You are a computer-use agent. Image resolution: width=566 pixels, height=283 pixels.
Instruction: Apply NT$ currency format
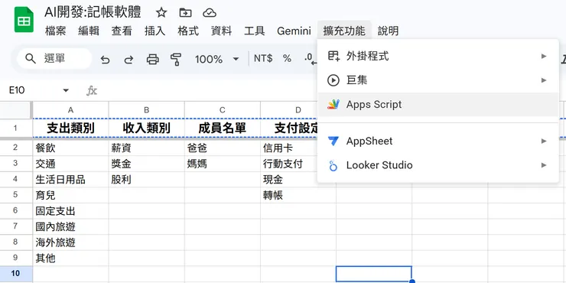tap(263, 58)
